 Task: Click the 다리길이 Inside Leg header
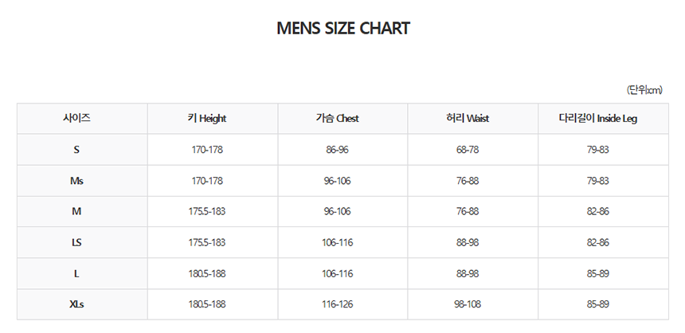click(597, 119)
